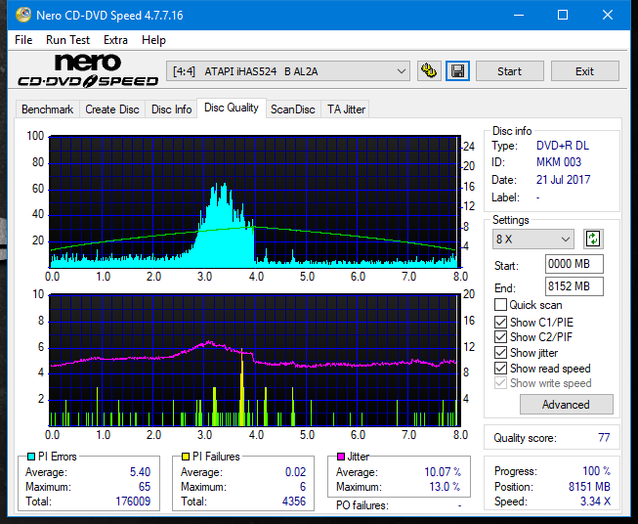This screenshot has height=524, width=638.
Task: Click the Progress value 100 %
Action: [x=597, y=471]
